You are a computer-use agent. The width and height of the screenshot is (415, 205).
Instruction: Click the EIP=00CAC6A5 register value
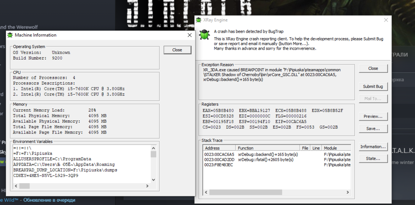tap(291, 122)
